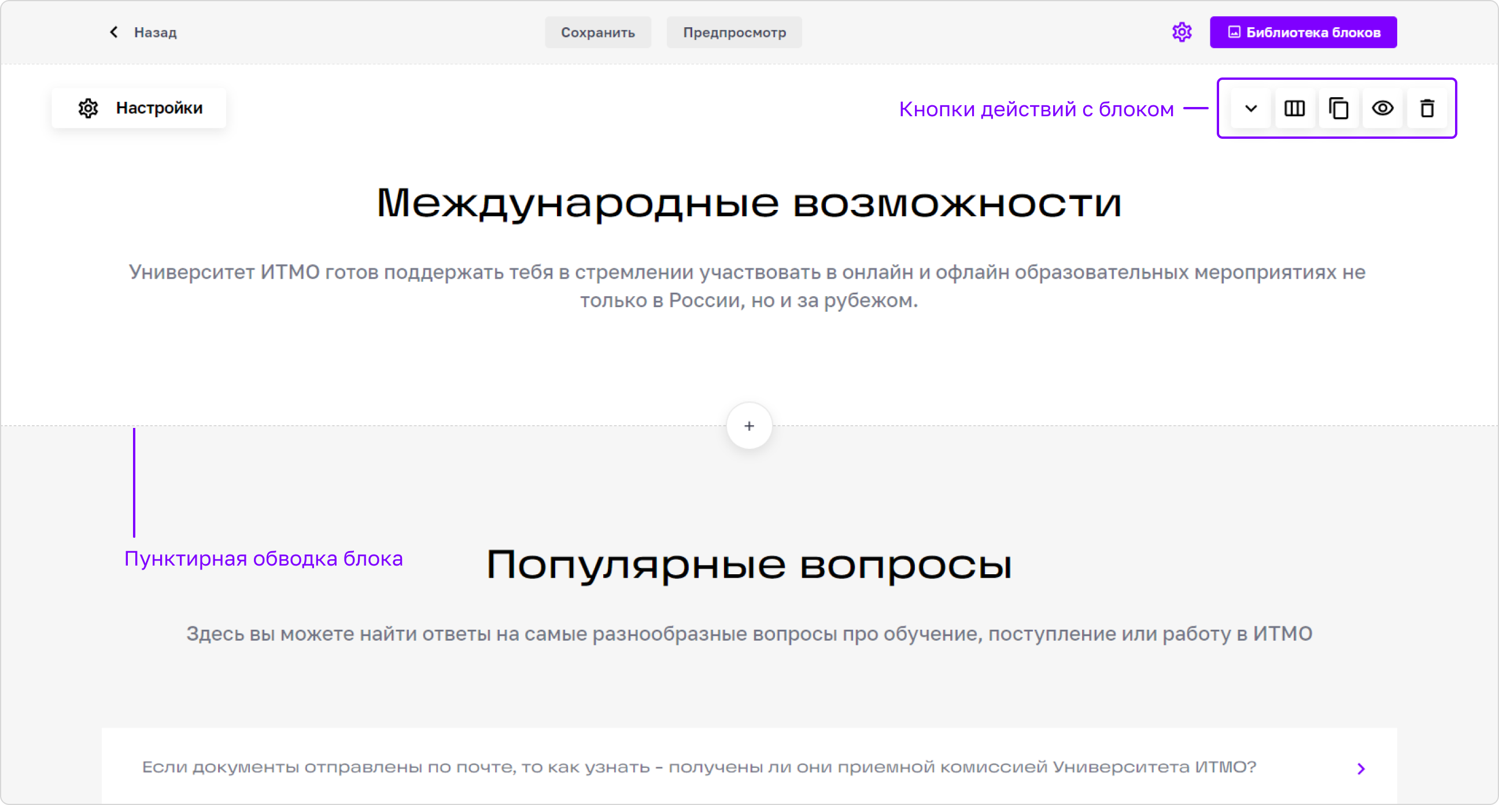Toggle block visibility with the eye icon
This screenshot has width=1499, height=805.
[x=1383, y=108]
